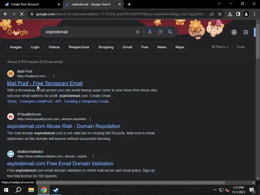Click the Google doodle logo
260x195 pixels.
[18, 32]
